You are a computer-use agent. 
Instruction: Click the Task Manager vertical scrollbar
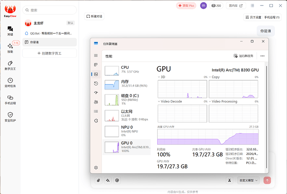[x=267, y=117]
